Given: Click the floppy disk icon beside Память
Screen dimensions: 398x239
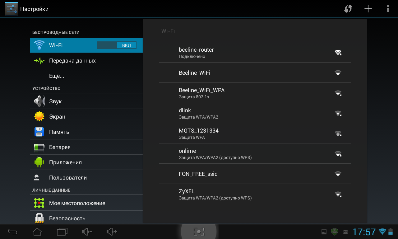Looking at the screenshot, I should point(39,132).
